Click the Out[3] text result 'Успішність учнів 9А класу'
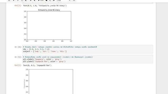This screenshot has width=168, height=94. tap(45, 6)
